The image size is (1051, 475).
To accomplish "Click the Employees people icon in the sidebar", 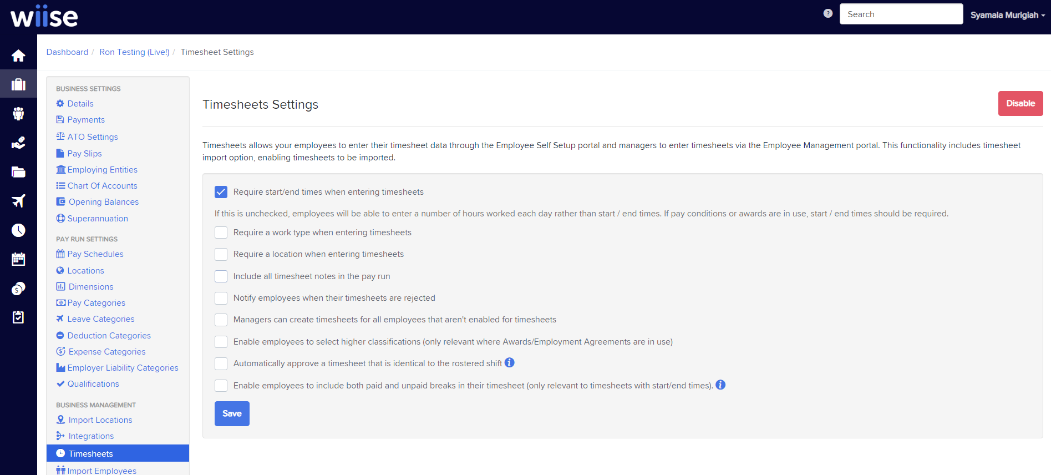I will coord(18,113).
